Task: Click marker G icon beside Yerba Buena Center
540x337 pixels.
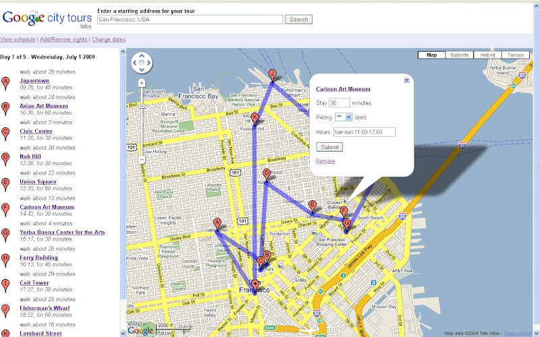Action: [5, 235]
